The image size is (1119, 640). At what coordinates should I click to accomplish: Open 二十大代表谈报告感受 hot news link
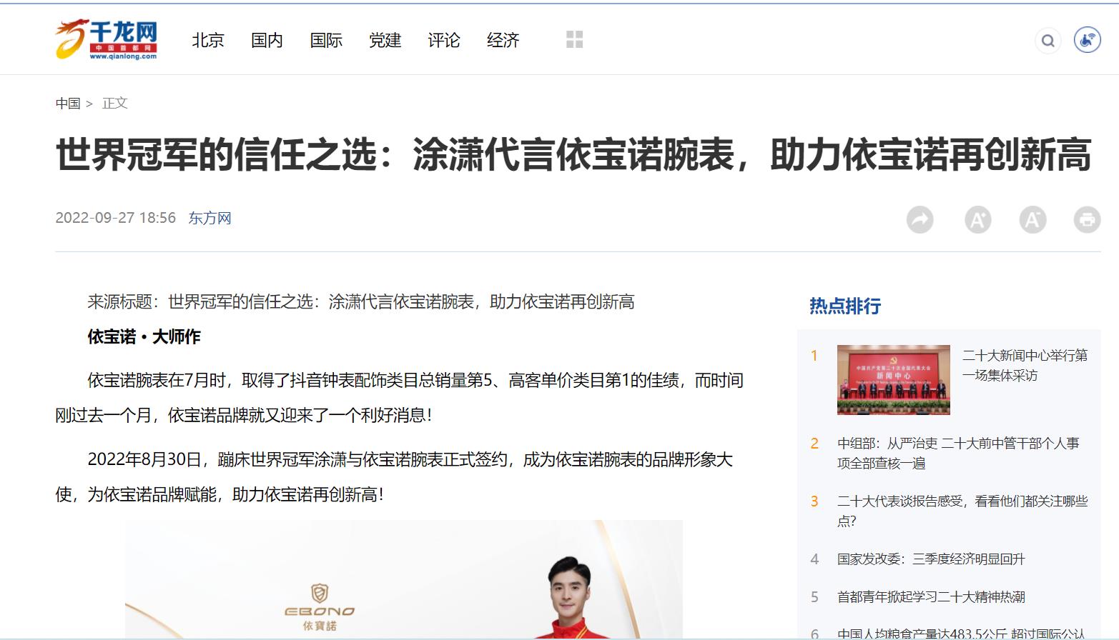pos(962,511)
